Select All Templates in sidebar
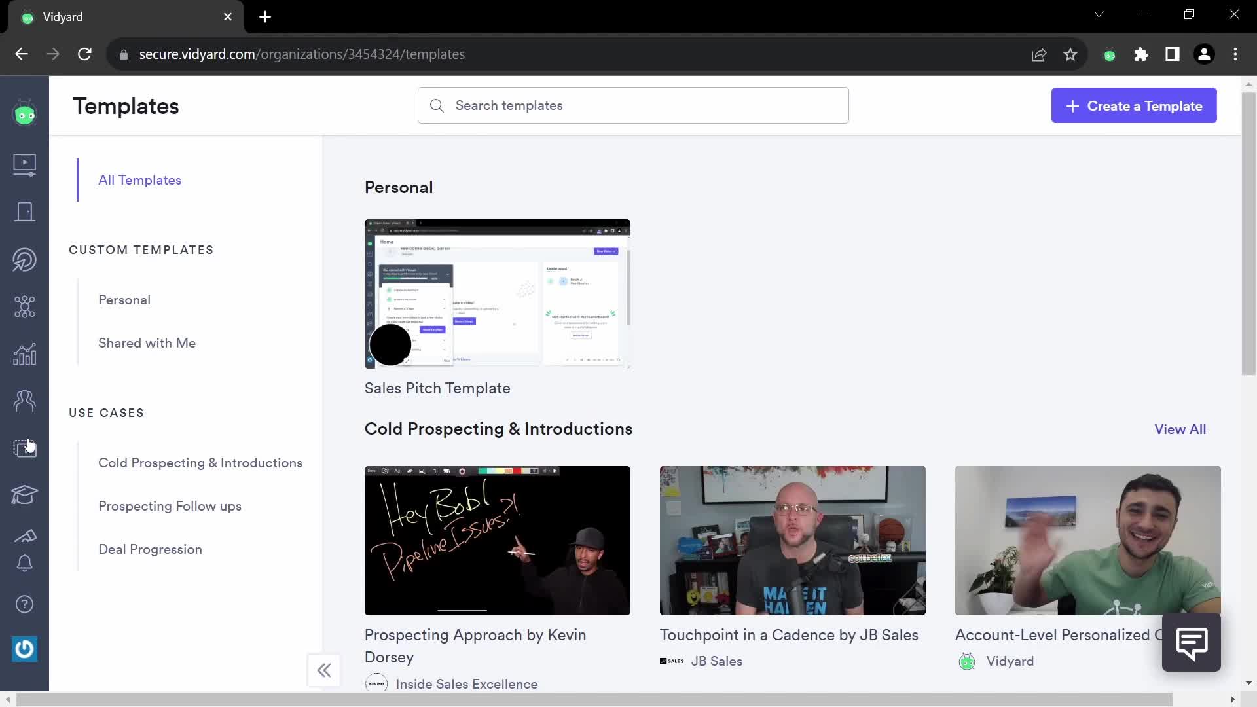The image size is (1257, 707). [x=139, y=180]
